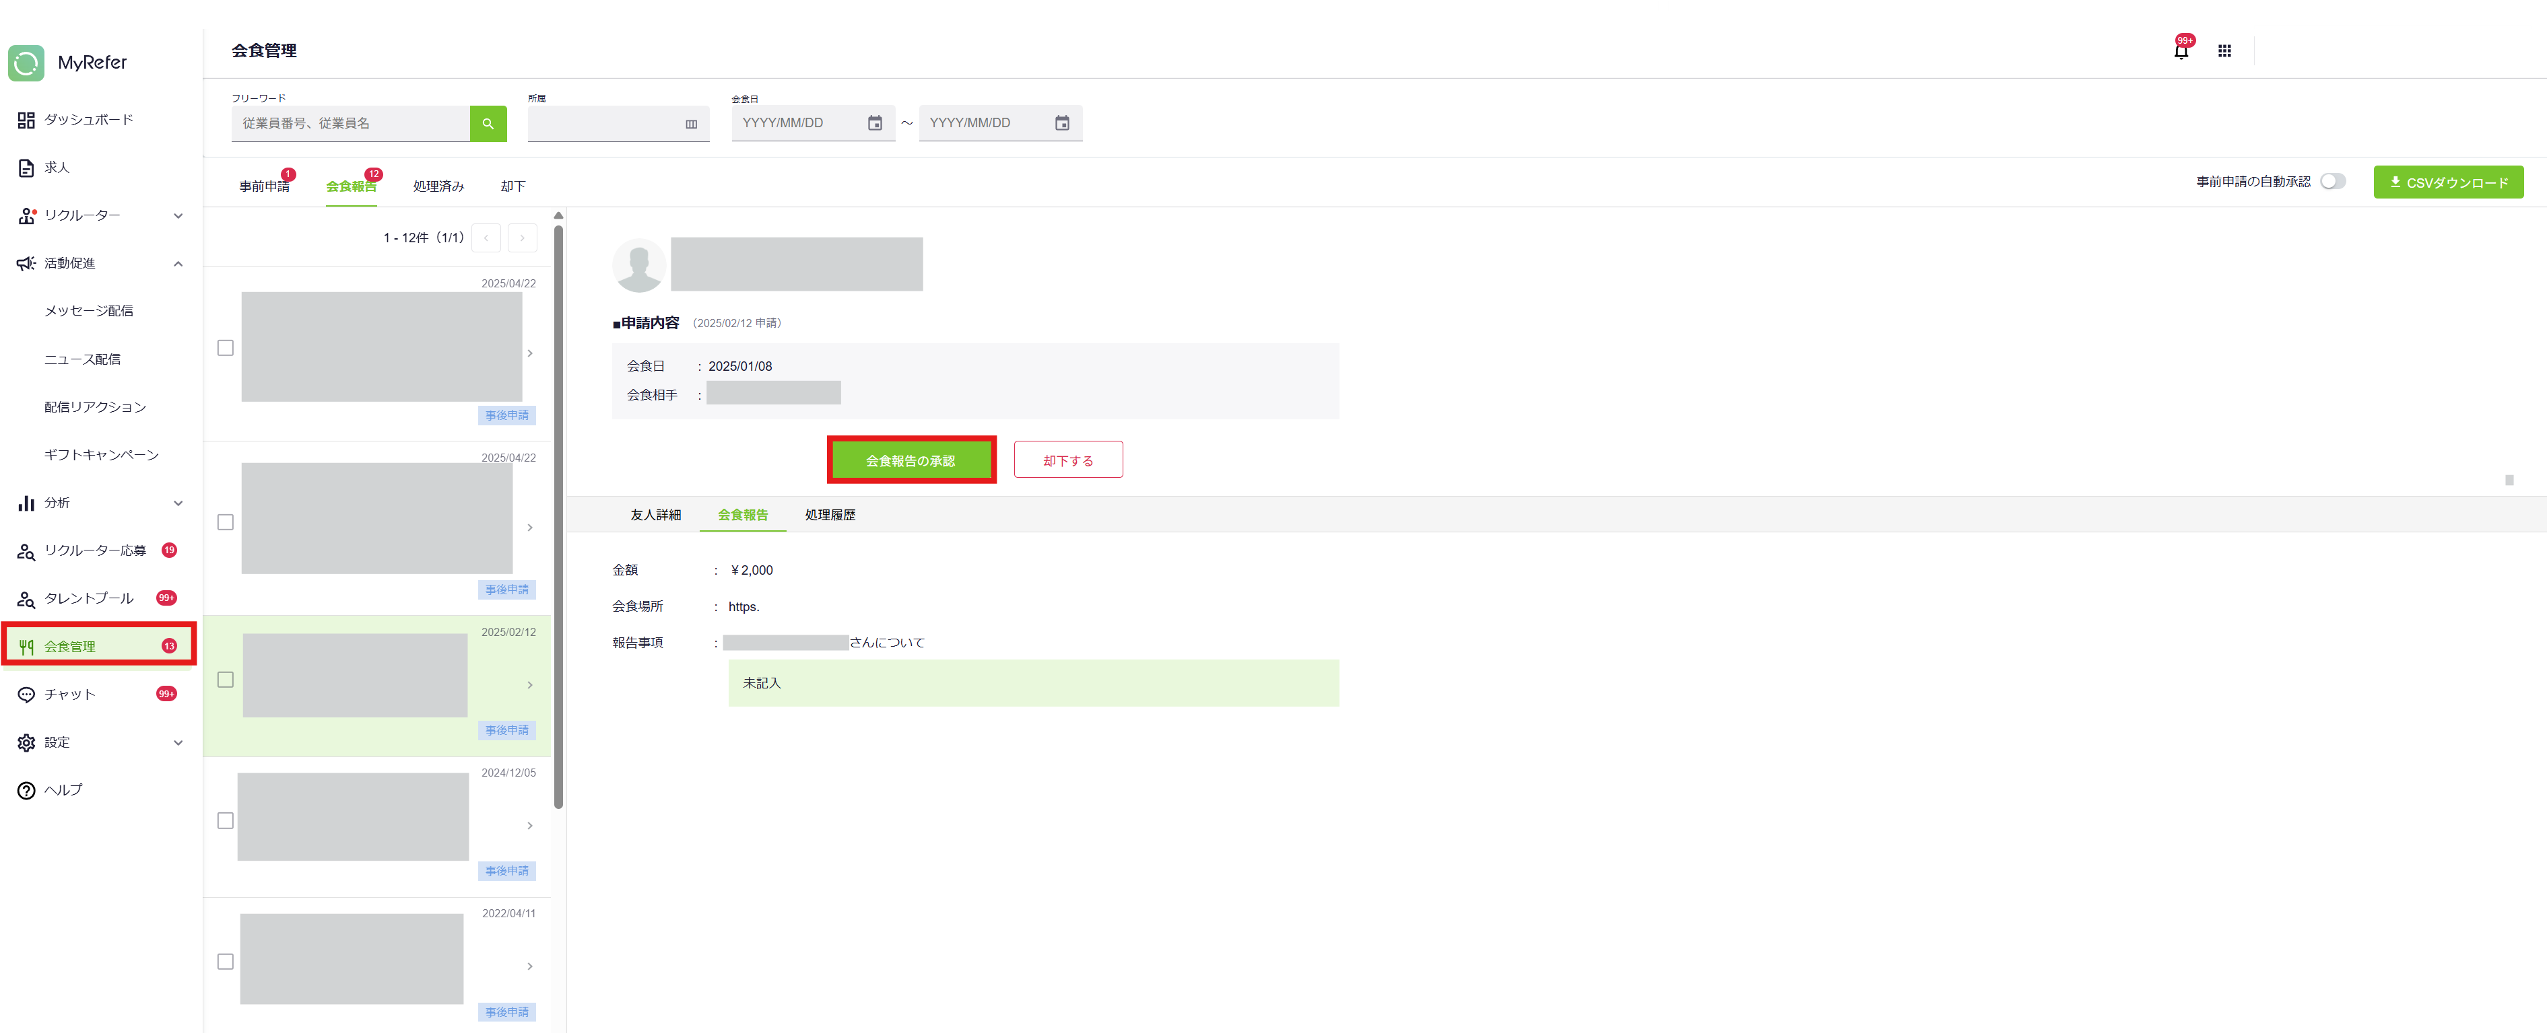Expand the リクルーター sidebar menu
Image resolution: width=2547 pixels, height=1033 pixels.
[178, 215]
